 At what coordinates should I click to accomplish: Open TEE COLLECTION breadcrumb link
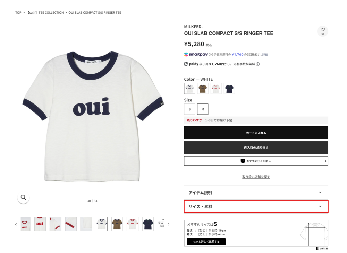[45, 13]
